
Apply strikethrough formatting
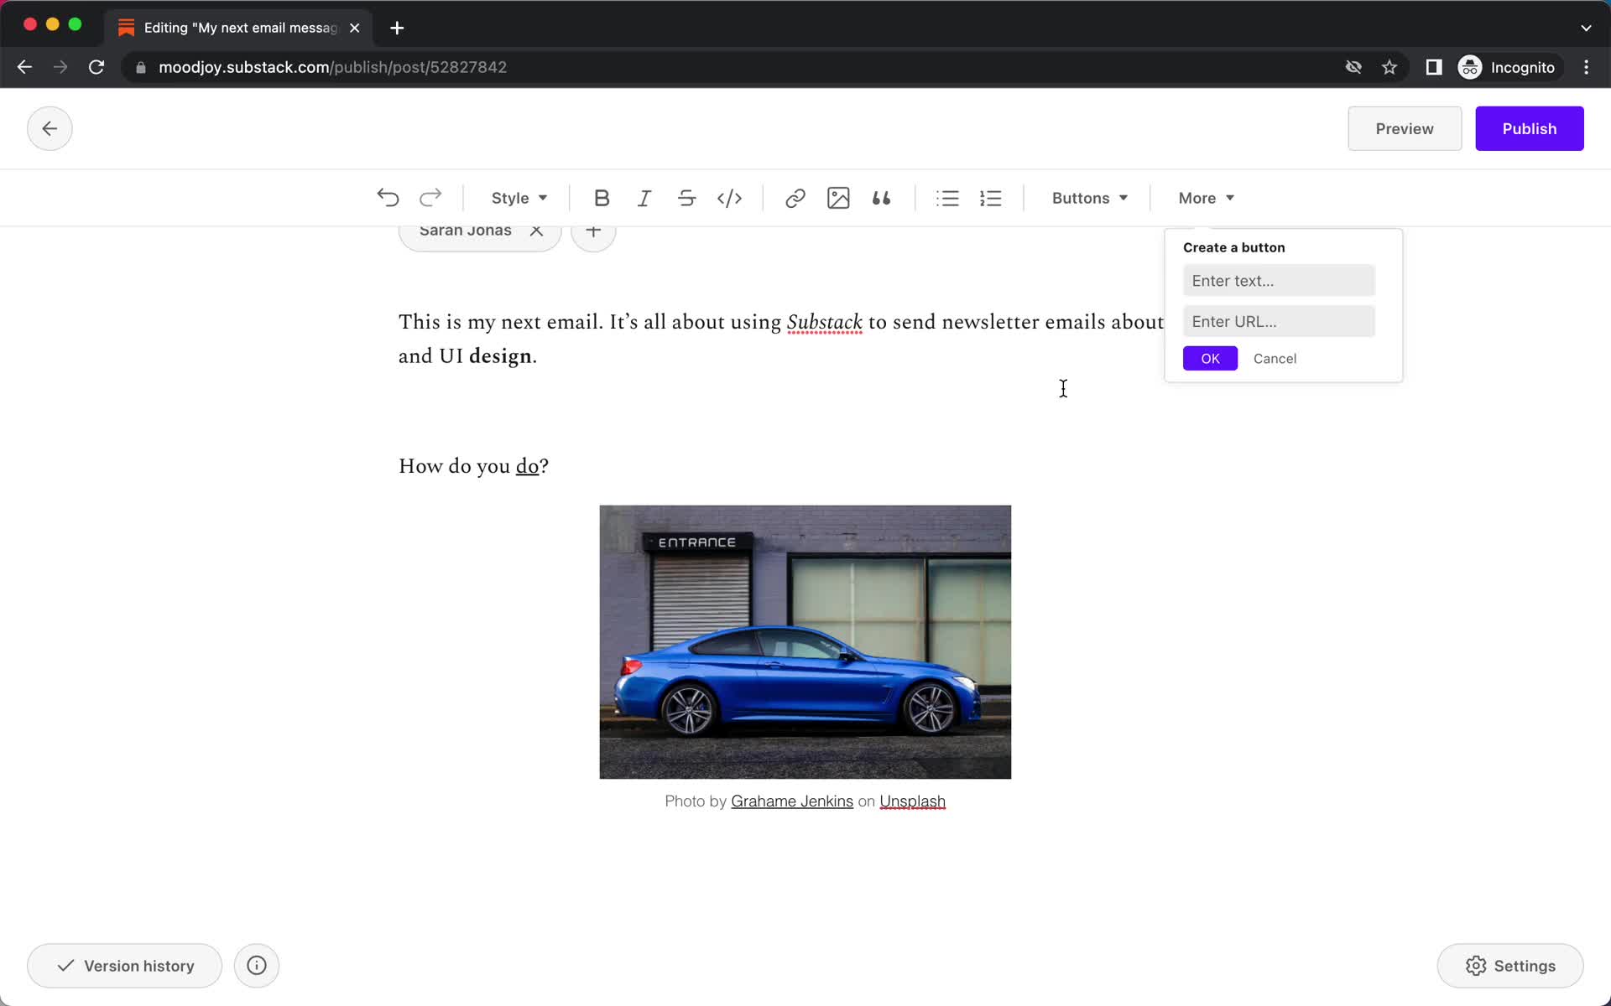coord(686,198)
